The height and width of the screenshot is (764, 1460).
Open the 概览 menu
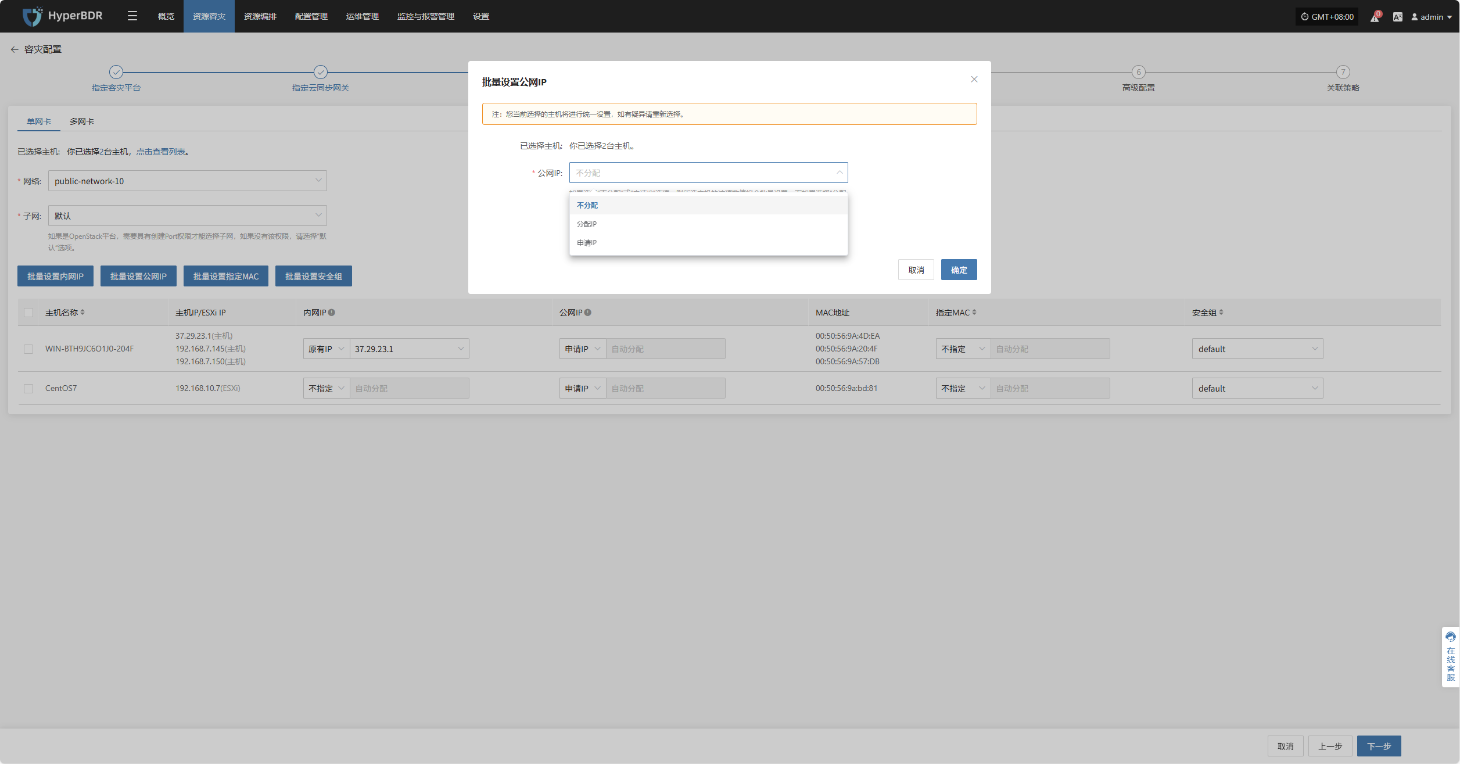166,16
